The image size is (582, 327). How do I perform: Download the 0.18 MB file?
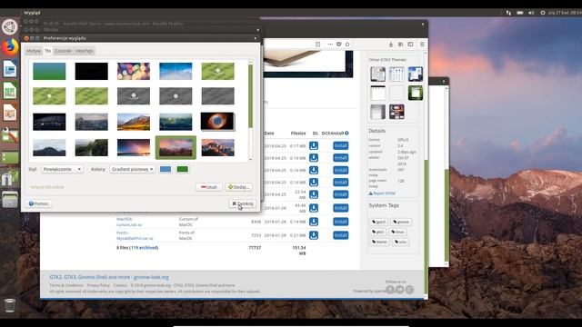pyautogui.click(x=314, y=170)
